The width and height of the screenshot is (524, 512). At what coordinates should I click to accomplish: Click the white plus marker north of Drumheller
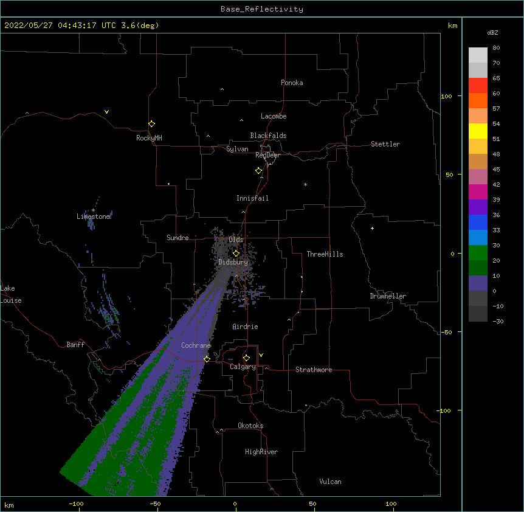click(372, 228)
